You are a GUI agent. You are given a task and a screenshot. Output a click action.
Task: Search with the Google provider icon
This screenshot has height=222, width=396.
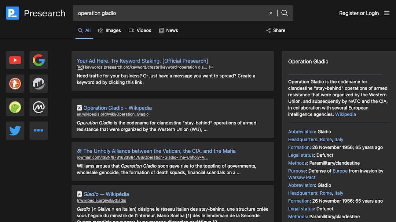pos(38,60)
